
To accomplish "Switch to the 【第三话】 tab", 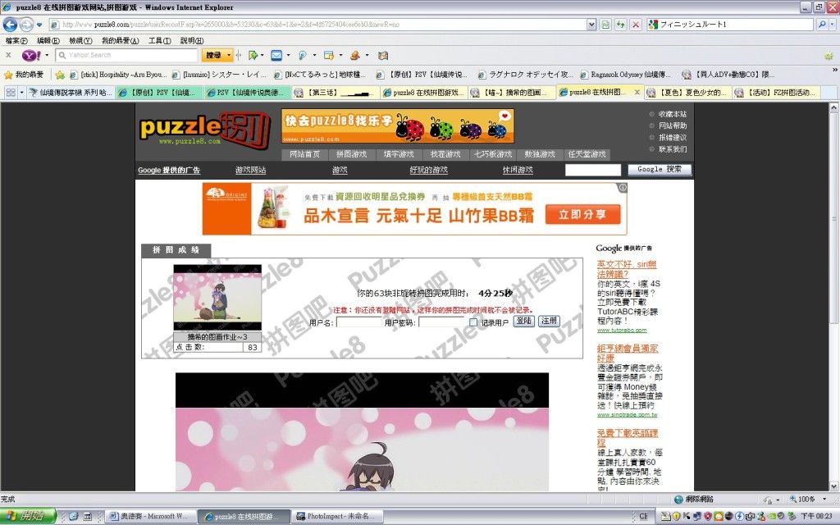I will click(336, 93).
